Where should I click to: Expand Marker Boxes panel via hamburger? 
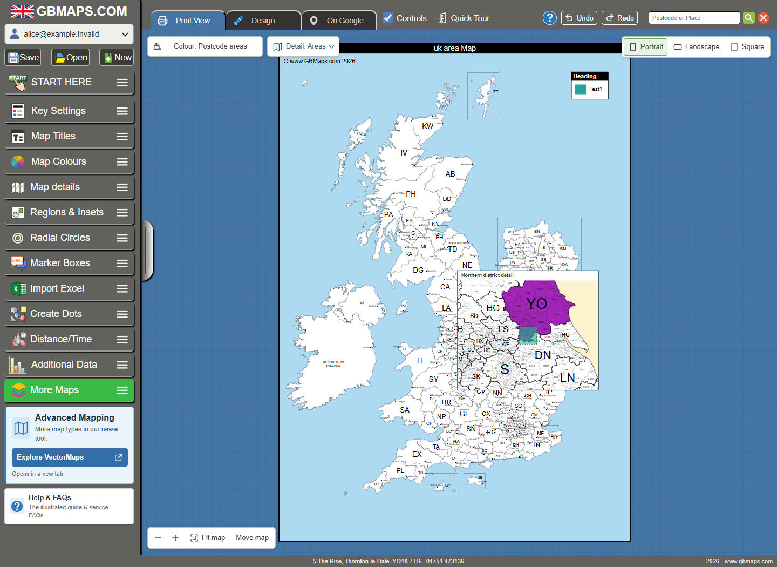click(122, 264)
